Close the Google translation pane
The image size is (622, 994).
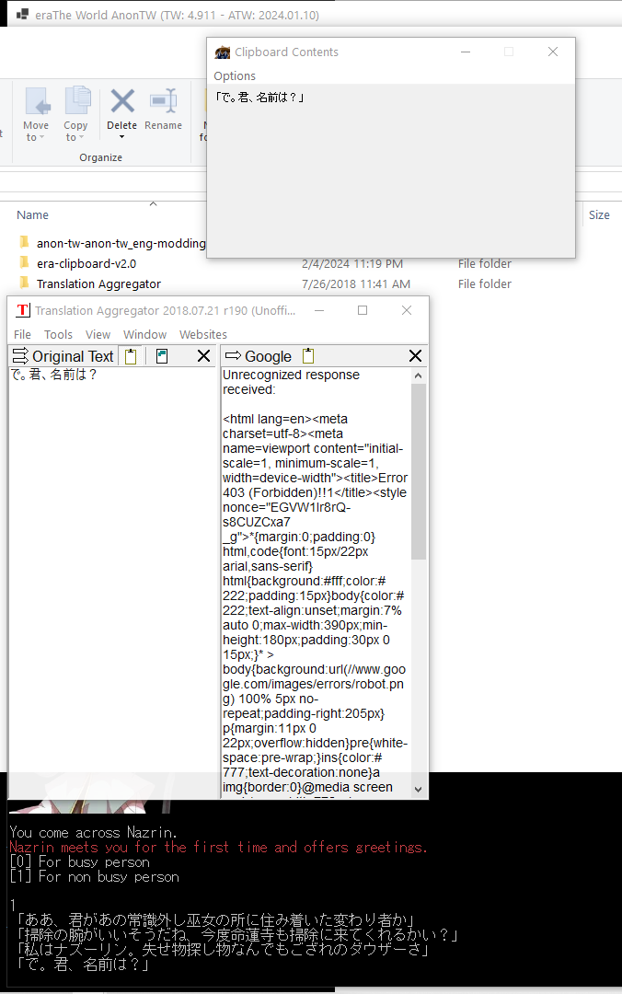pyautogui.click(x=415, y=356)
